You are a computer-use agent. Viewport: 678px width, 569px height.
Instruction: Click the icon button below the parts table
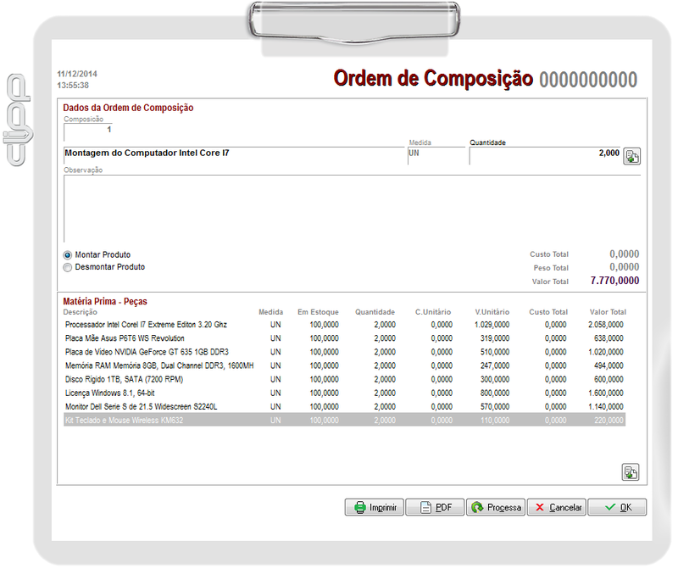pyautogui.click(x=630, y=472)
